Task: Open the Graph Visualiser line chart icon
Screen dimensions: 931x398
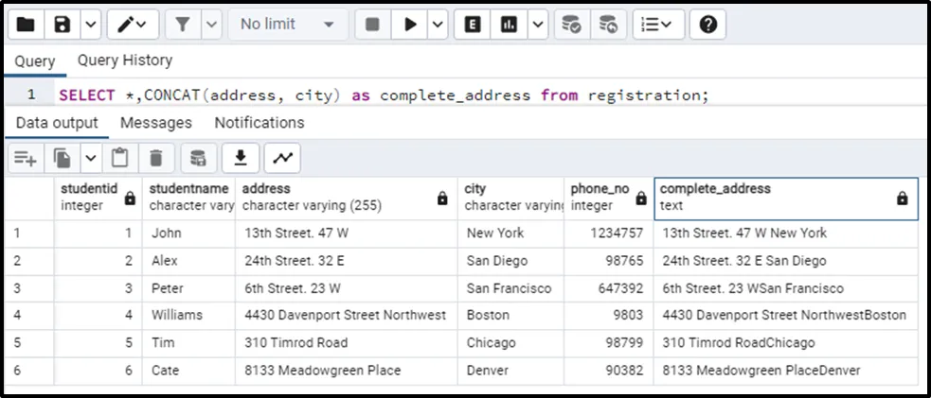Action: [281, 157]
